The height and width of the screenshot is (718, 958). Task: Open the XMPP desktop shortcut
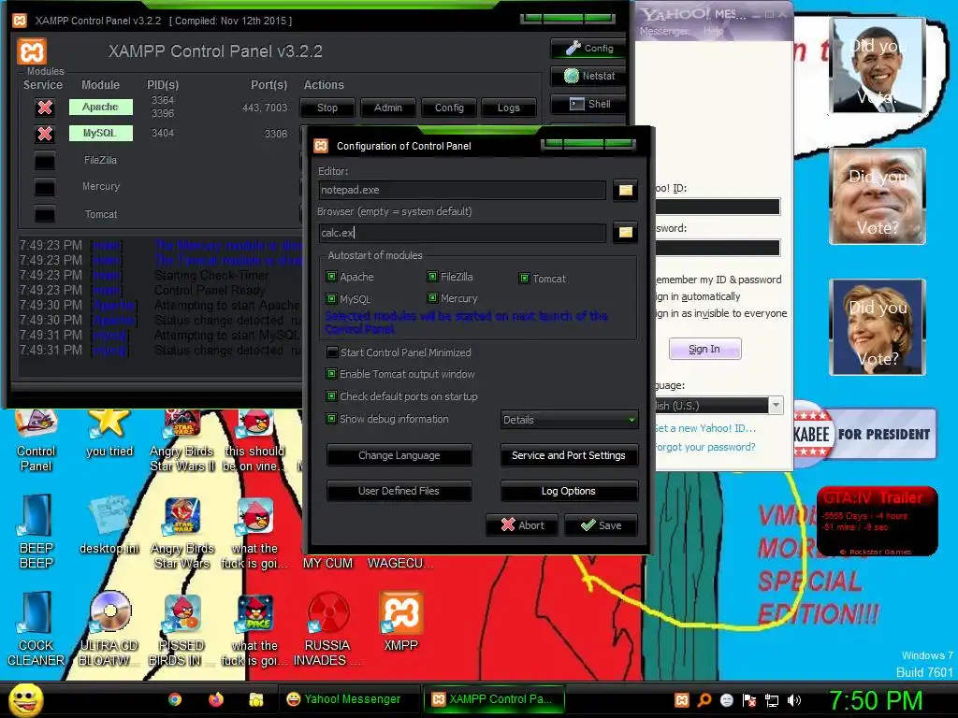(400, 622)
